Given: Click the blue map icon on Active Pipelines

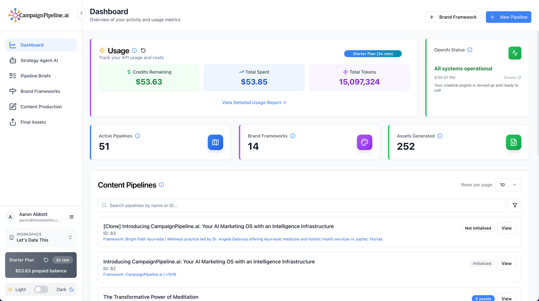Looking at the screenshot, I should click(215, 142).
